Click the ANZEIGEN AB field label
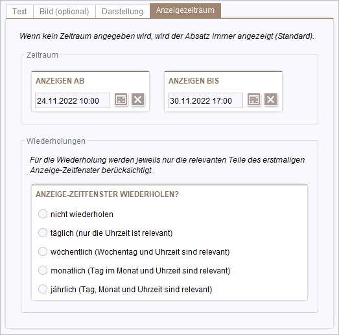 [x=60, y=81]
